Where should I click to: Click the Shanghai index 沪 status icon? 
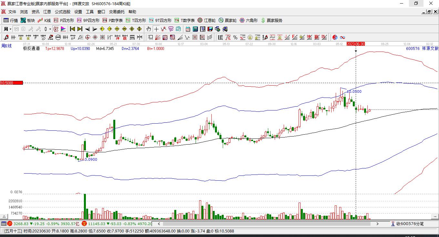10,223
